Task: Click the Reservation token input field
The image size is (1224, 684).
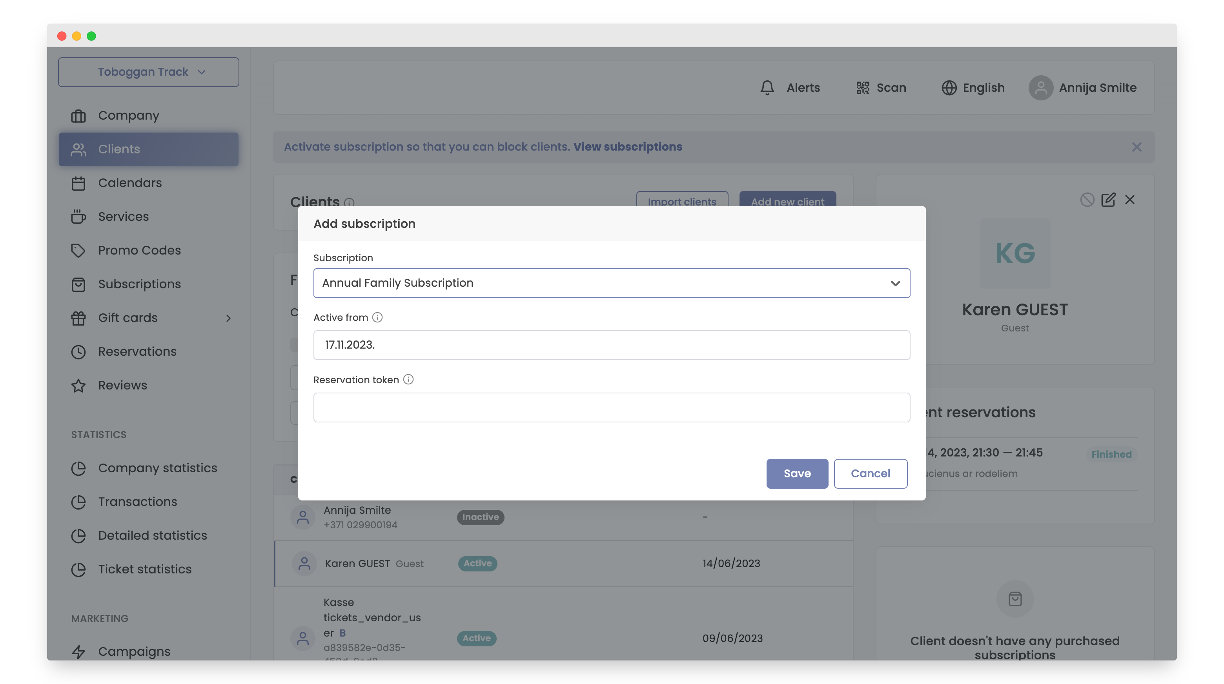Action: point(612,407)
